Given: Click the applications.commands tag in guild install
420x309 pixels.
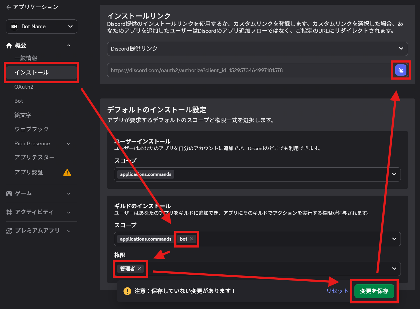Looking at the screenshot, I should tap(146, 239).
